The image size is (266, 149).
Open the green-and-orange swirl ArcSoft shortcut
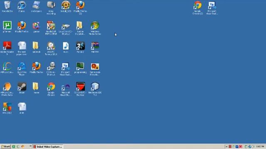coord(7,67)
